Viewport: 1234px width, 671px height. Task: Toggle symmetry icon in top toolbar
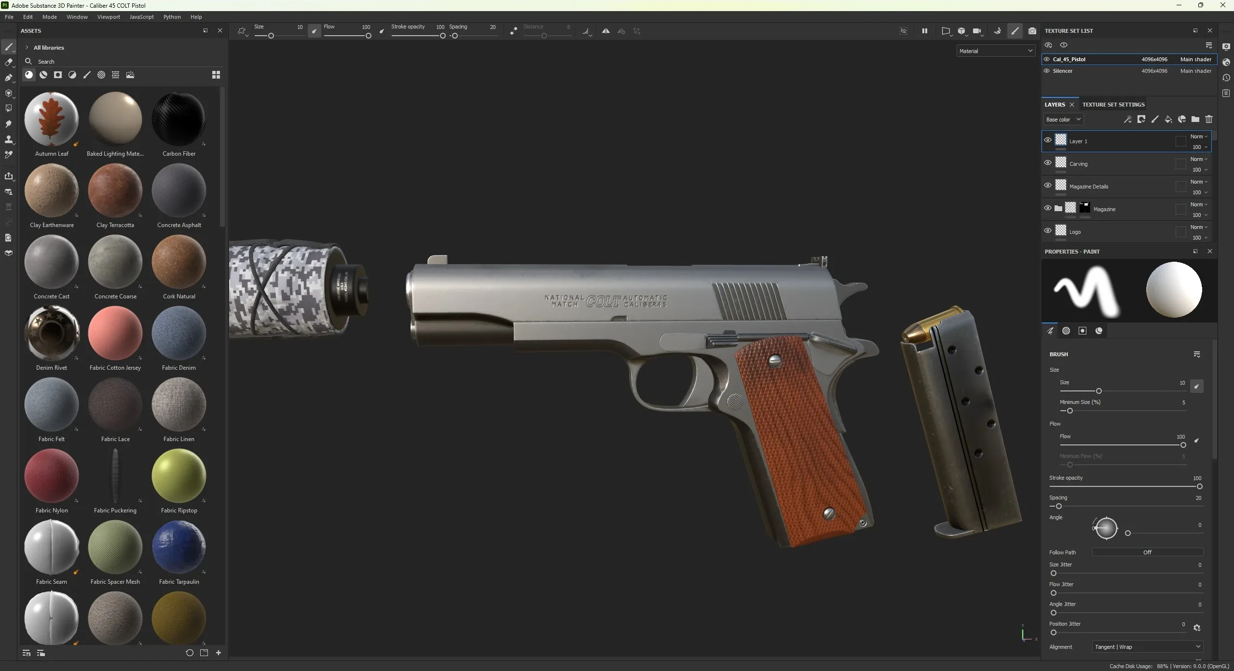tap(605, 31)
